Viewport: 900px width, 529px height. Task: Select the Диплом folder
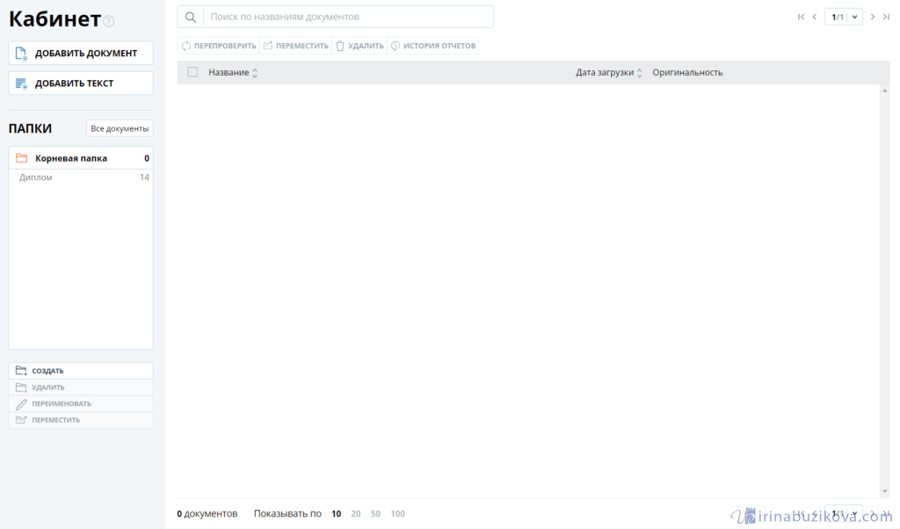pos(36,178)
